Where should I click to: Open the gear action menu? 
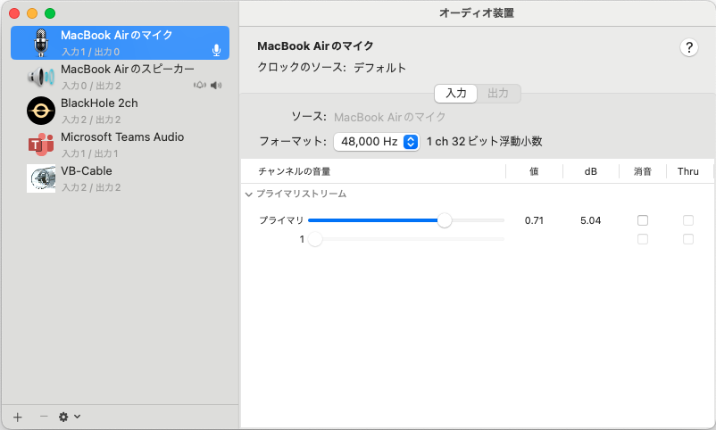(70, 417)
